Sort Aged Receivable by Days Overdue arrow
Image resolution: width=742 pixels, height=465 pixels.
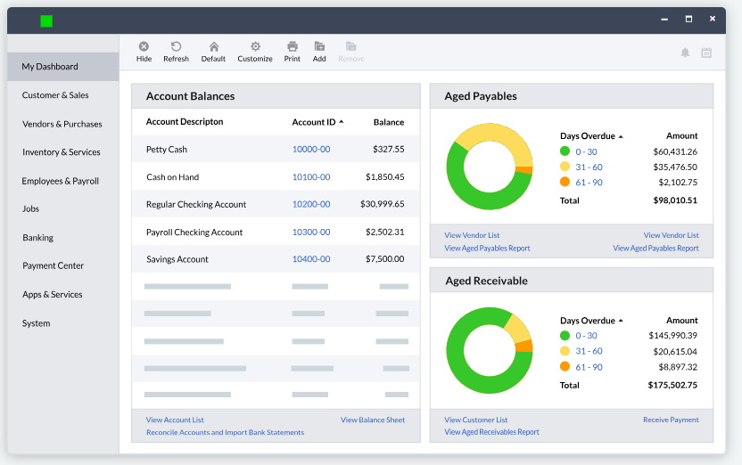click(x=621, y=321)
